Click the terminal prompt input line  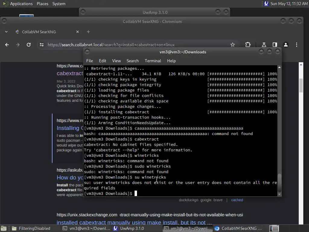pos(110,194)
